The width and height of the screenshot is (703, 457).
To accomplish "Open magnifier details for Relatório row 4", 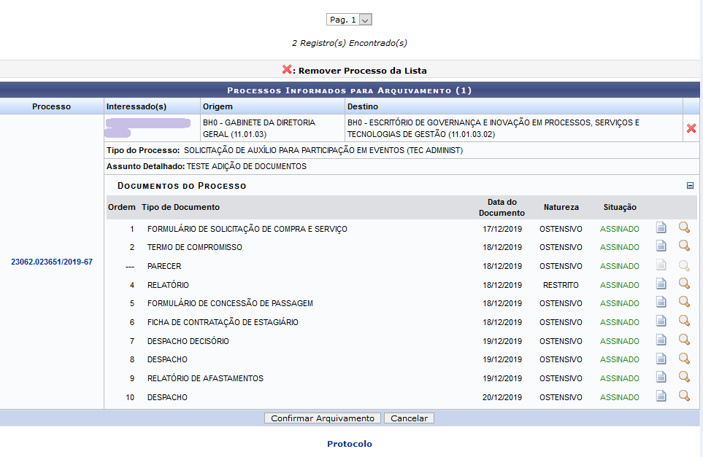I will pos(684,284).
